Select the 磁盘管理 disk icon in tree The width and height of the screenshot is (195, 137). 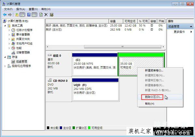pos(13,61)
